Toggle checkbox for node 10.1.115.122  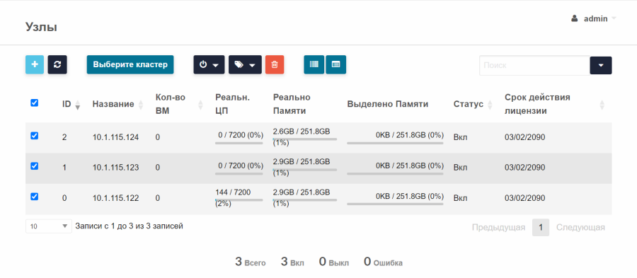click(x=35, y=197)
